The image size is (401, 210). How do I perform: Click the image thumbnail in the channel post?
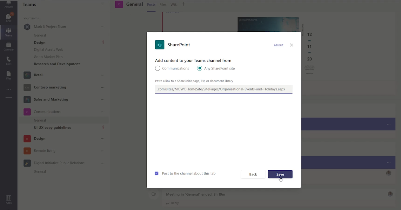[268, 24]
